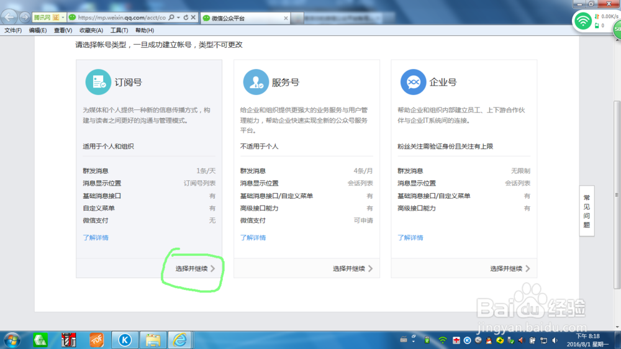The height and width of the screenshot is (349, 621).
Task: Open the blue K app on the taskbar
Action: click(x=125, y=340)
